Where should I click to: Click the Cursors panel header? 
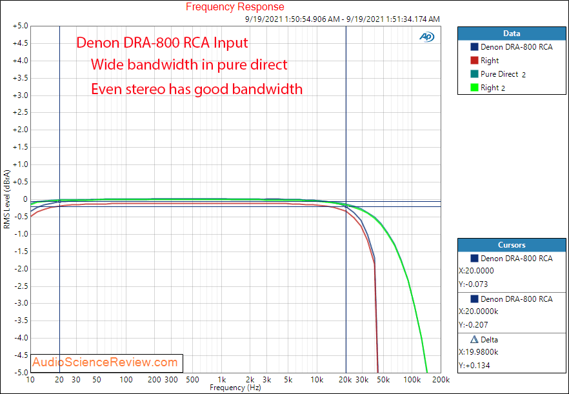512,245
